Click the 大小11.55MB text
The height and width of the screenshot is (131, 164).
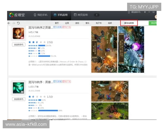[x=34, y=91]
